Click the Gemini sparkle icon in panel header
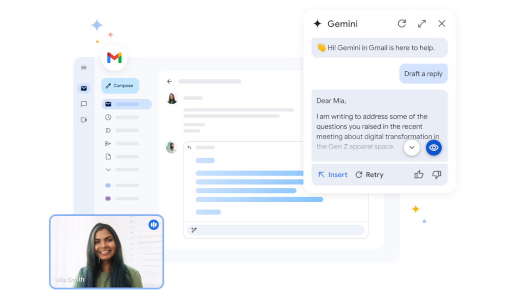 click(x=317, y=24)
